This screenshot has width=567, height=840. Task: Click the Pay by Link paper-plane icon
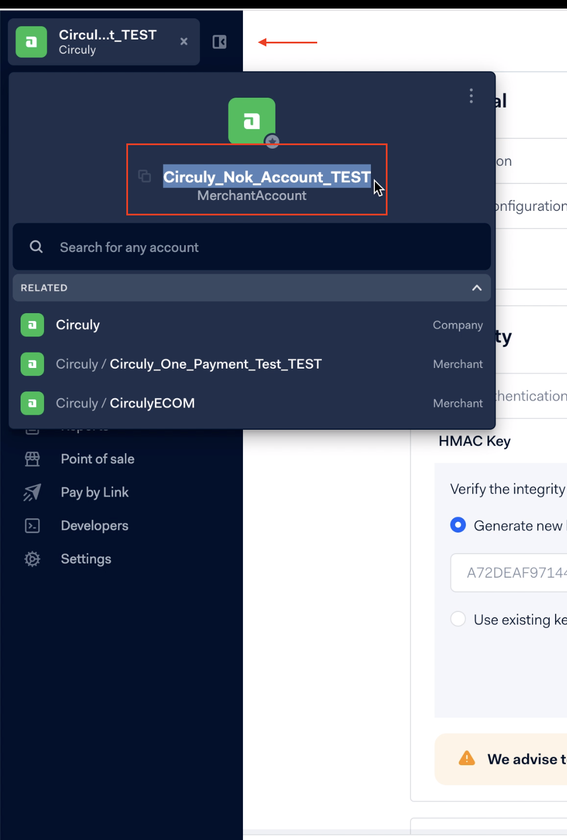point(33,492)
